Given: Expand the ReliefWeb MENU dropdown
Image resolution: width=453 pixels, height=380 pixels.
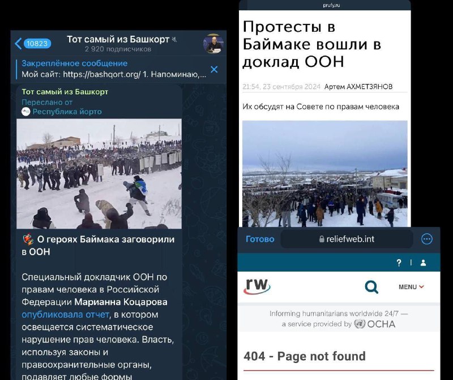Looking at the screenshot, I should coord(411,287).
